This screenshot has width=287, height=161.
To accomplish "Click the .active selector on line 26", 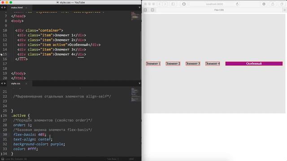I will coord(18,115).
